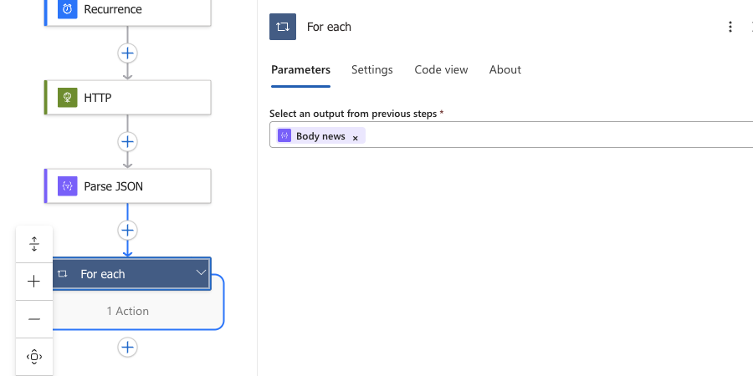Toggle canvas vertical expand/collapse control
Viewport: 753px width, 376px height.
[34, 244]
